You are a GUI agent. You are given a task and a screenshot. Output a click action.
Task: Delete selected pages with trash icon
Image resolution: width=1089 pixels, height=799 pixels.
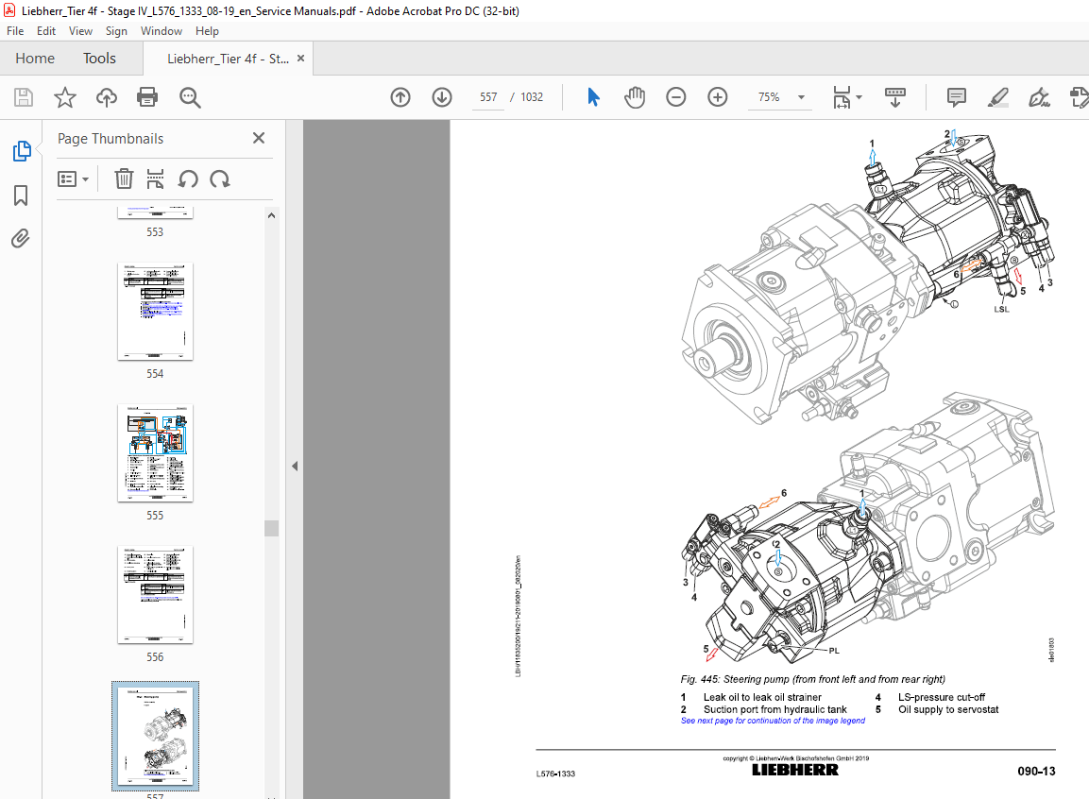pyautogui.click(x=124, y=179)
